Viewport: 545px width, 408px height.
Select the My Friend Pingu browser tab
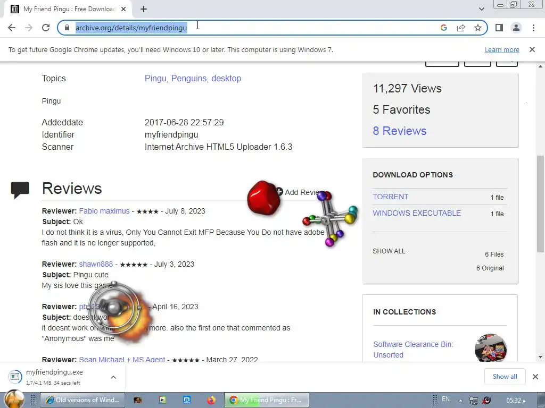[x=68, y=9]
